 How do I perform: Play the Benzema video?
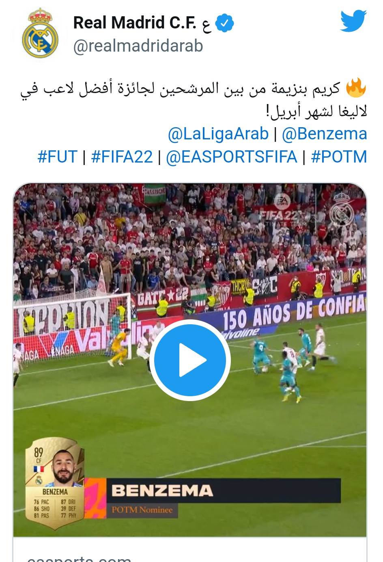190,360
